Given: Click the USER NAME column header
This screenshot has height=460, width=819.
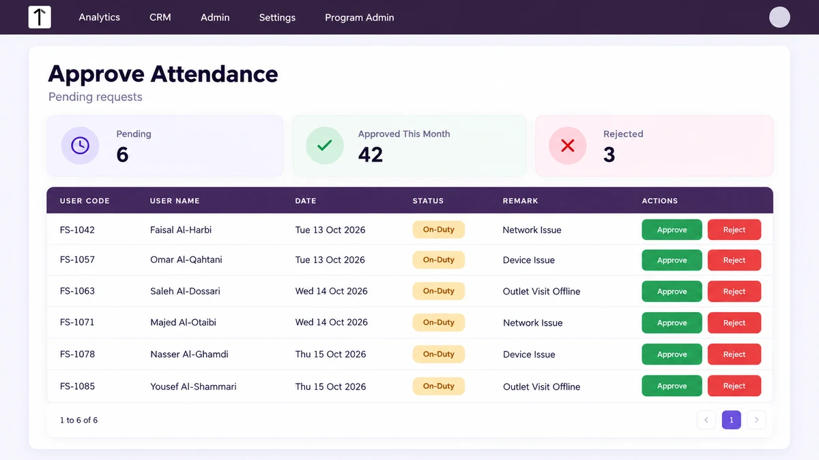Looking at the screenshot, I should (x=175, y=201).
